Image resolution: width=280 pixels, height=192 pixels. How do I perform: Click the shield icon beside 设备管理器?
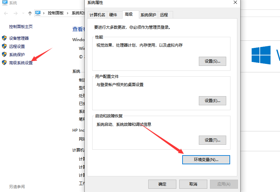4,38
